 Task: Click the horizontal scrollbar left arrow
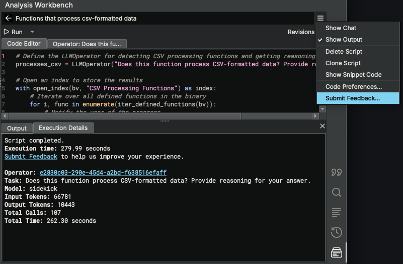click(x=5, y=116)
